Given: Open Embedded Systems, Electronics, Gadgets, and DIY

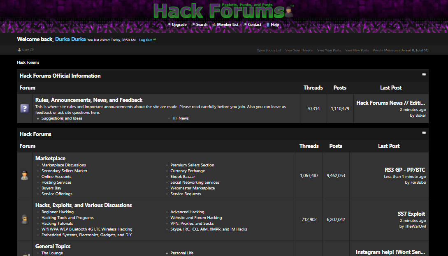Looking at the screenshot, I should coord(86,235).
